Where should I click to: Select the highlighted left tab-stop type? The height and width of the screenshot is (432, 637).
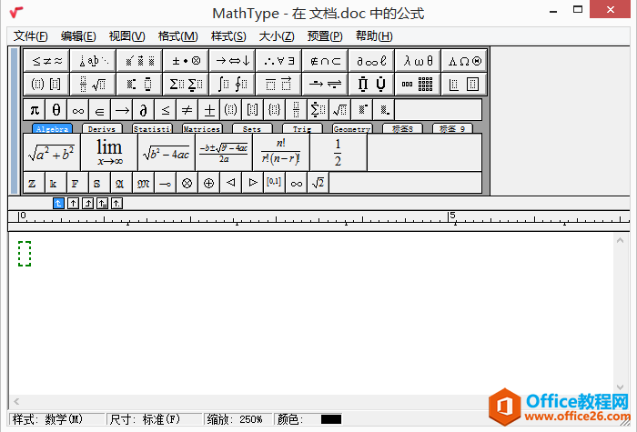[58, 203]
